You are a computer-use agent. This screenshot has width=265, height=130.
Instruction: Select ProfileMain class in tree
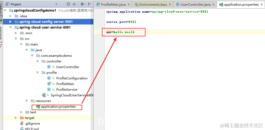(65, 84)
